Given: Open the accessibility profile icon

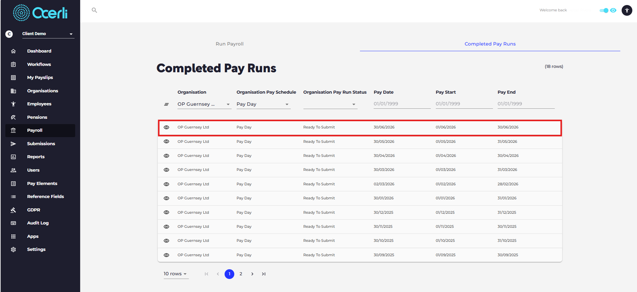Looking at the screenshot, I should pyautogui.click(x=627, y=10).
